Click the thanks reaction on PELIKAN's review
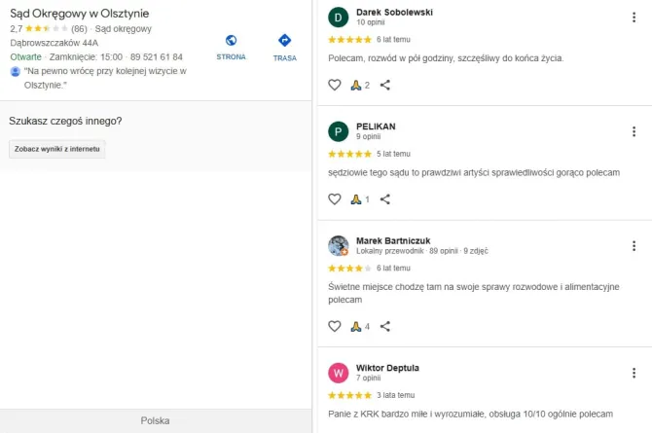 click(357, 199)
